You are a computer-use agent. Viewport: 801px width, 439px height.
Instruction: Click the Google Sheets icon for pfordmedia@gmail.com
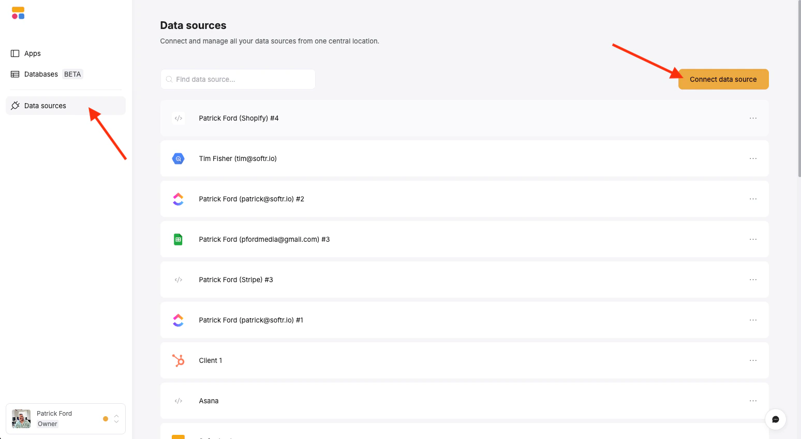pyautogui.click(x=178, y=239)
